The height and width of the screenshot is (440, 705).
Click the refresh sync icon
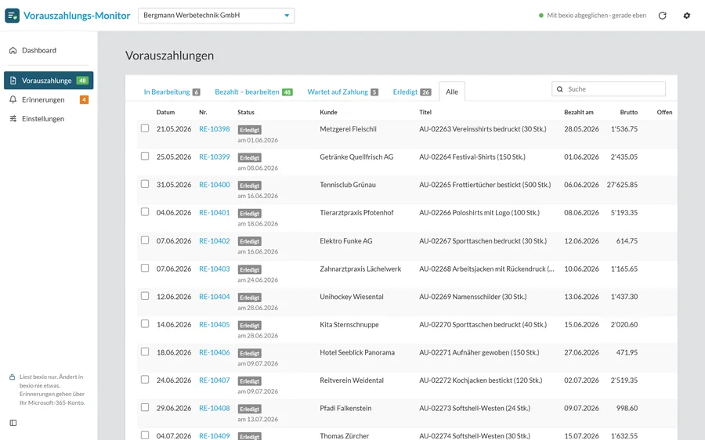tap(662, 16)
